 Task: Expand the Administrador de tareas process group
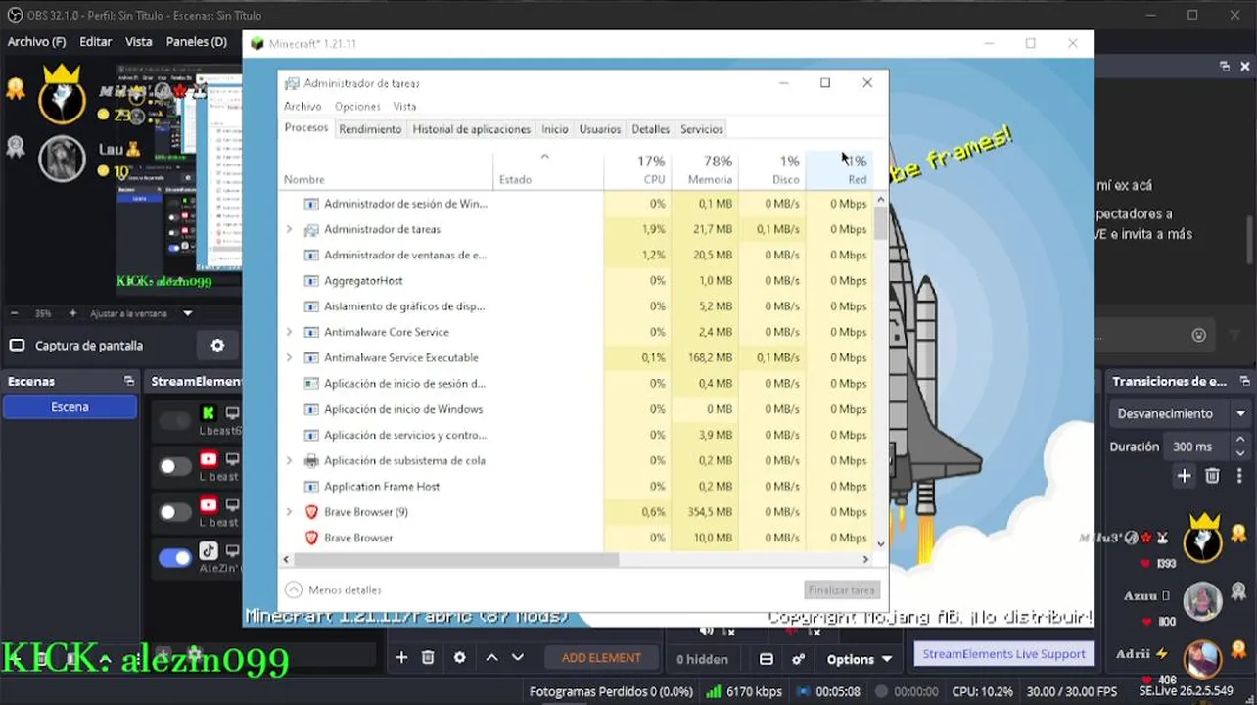[x=289, y=229]
